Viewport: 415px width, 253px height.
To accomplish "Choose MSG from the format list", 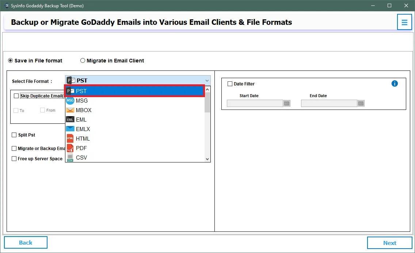I will point(135,100).
